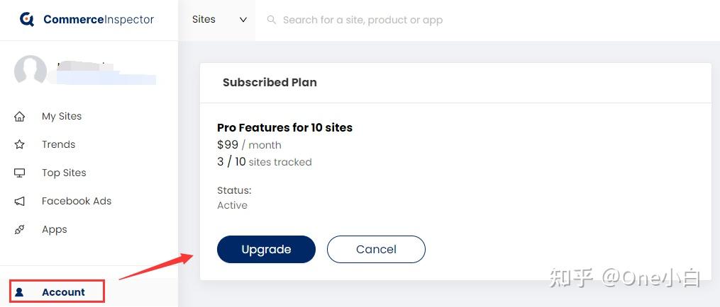Click the Top Sites monitor icon
Screen dimensions: 720x307
coord(19,173)
